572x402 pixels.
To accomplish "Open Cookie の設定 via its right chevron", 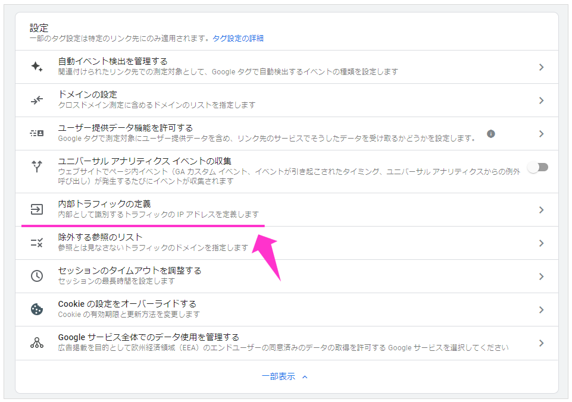I will pos(542,310).
